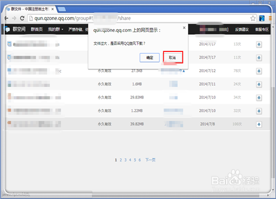Screen dimensions: 276x199
Task: Go to page 5 of file list
Action: [x=135, y=160]
